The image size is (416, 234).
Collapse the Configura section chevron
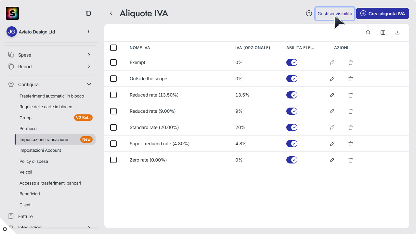point(89,84)
